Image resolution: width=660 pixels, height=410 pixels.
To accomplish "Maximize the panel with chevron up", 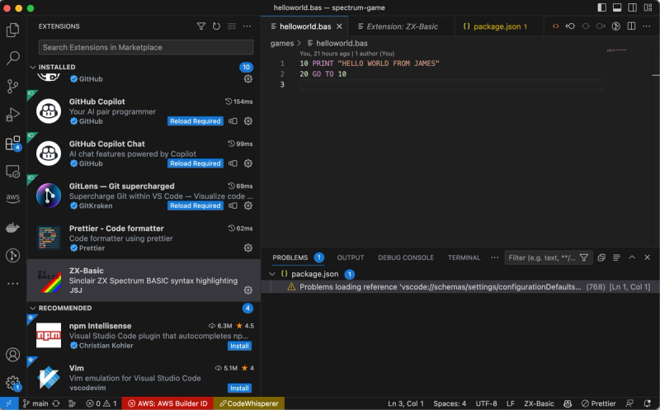I will tap(632, 257).
